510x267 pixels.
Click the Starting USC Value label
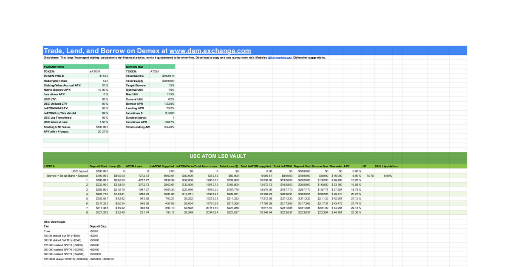coord(66,127)
